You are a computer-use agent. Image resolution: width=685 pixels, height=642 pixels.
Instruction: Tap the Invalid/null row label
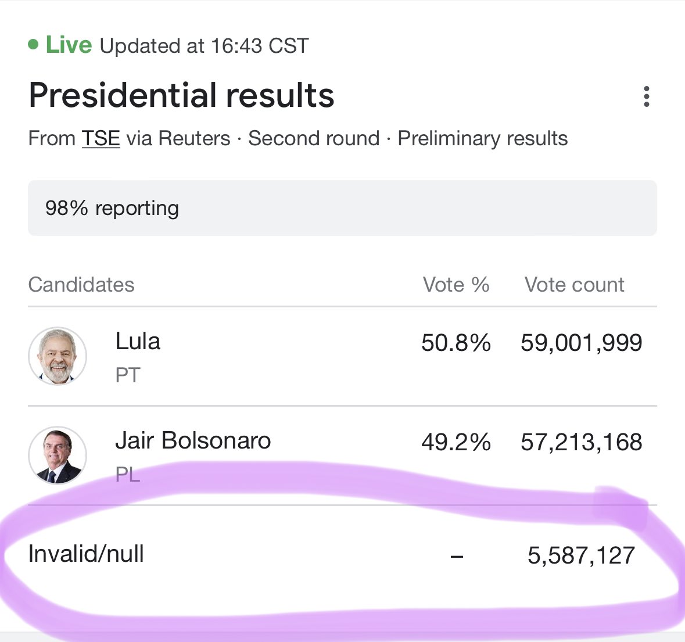tap(86, 554)
